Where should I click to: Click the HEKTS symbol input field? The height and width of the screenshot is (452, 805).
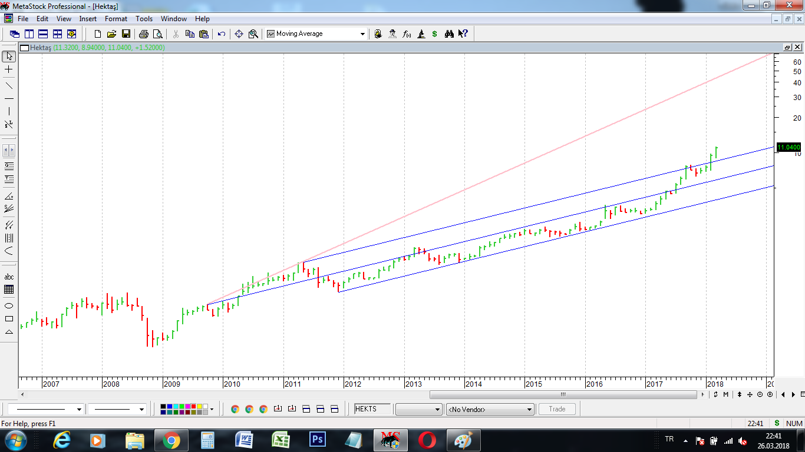pyautogui.click(x=372, y=409)
